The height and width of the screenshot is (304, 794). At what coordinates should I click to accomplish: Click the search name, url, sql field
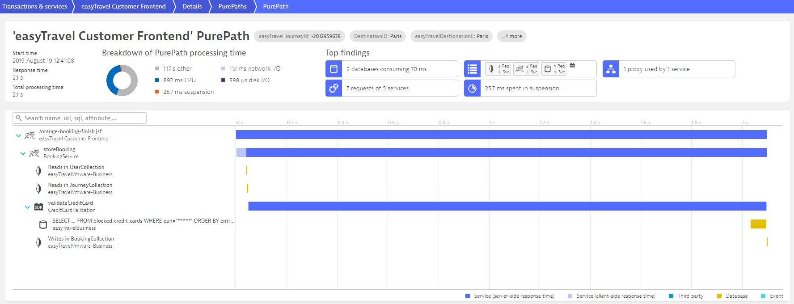pos(80,118)
